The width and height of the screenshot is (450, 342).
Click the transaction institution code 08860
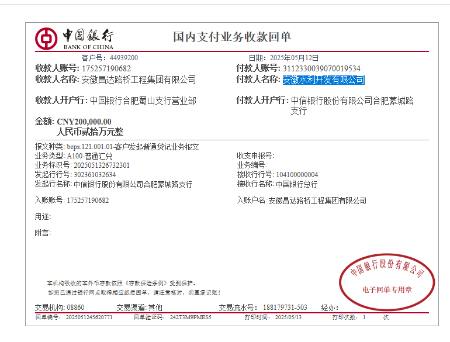coord(75,308)
